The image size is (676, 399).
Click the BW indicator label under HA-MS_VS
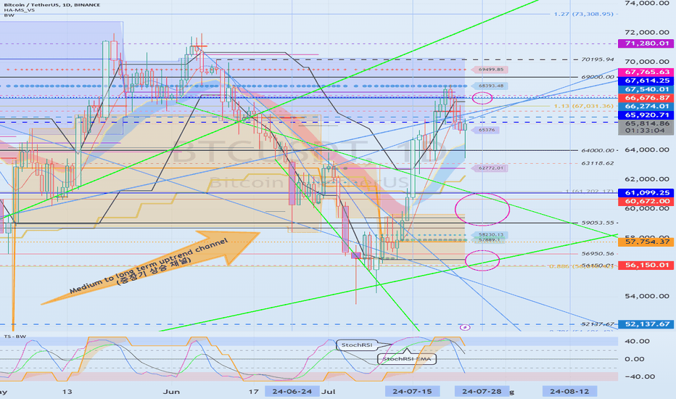coord(9,15)
